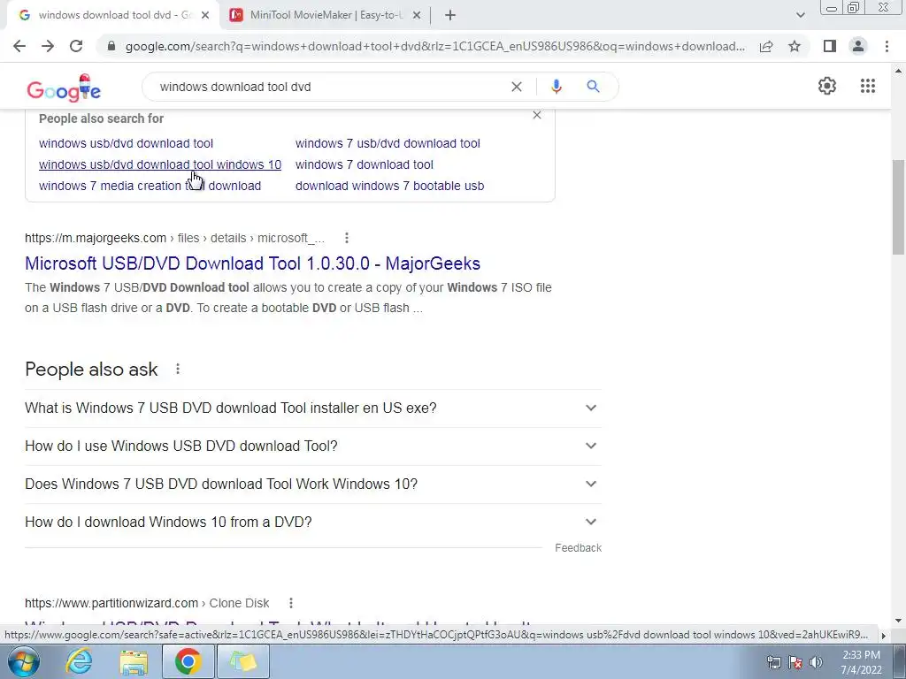This screenshot has height=679, width=906.
Task: Share this page from the address bar
Action: [x=766, y=46]
